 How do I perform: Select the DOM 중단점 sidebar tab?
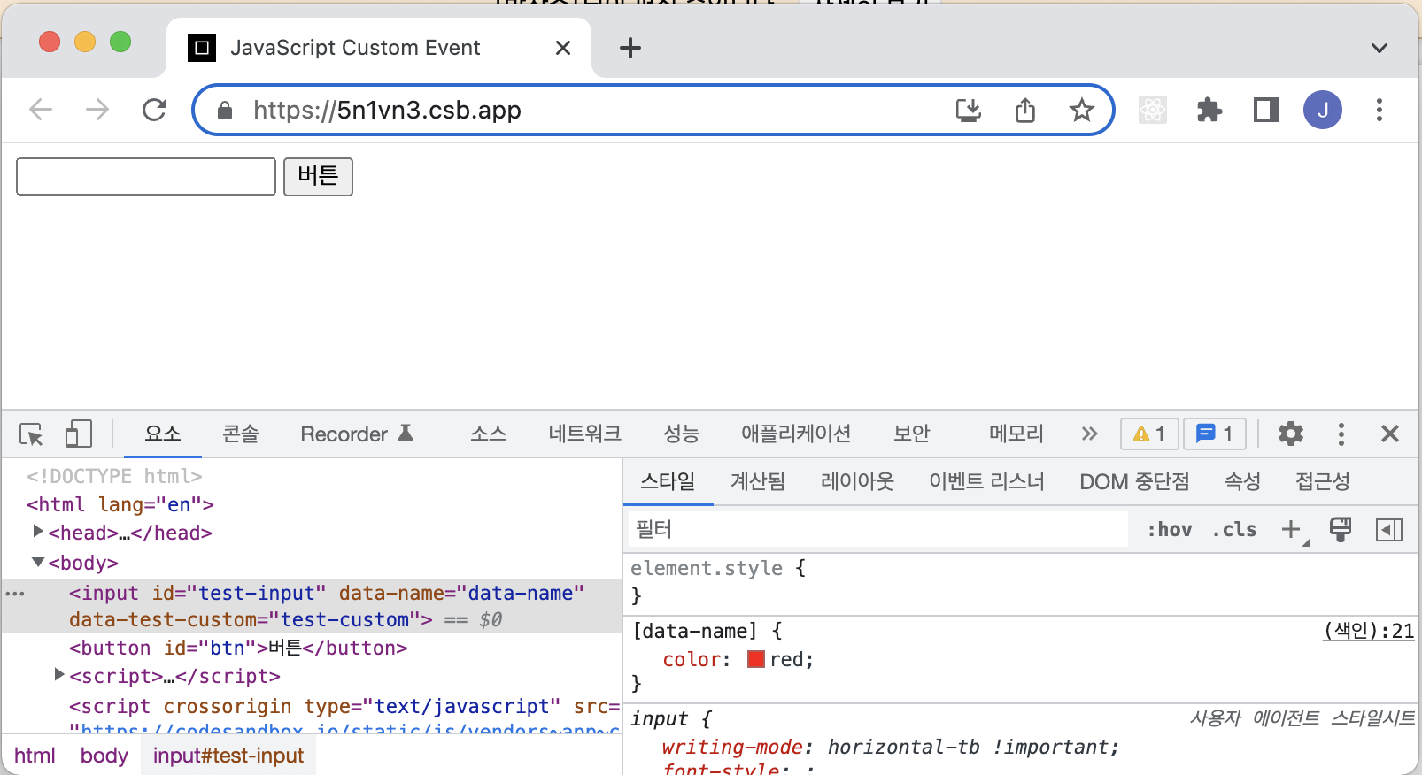point(1134,481)
